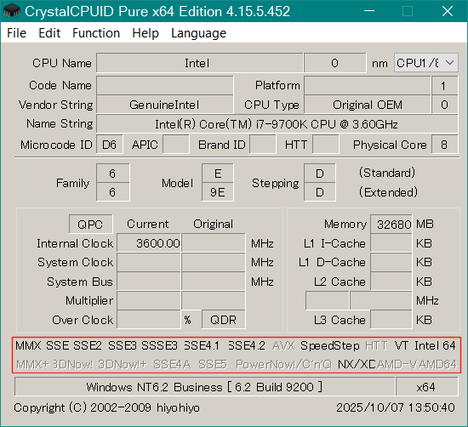Click the CrystalCPUID chip icon in title bar

(x=11, y=11)
